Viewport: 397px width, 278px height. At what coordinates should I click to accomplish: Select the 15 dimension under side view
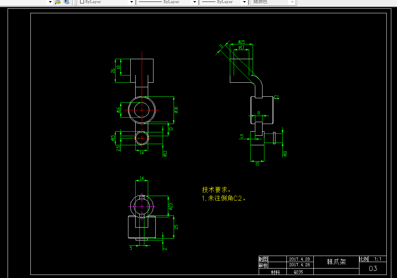coord(257,164)
